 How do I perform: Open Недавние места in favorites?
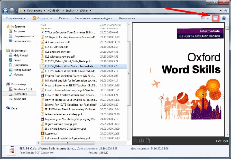(x=21, y=36)
